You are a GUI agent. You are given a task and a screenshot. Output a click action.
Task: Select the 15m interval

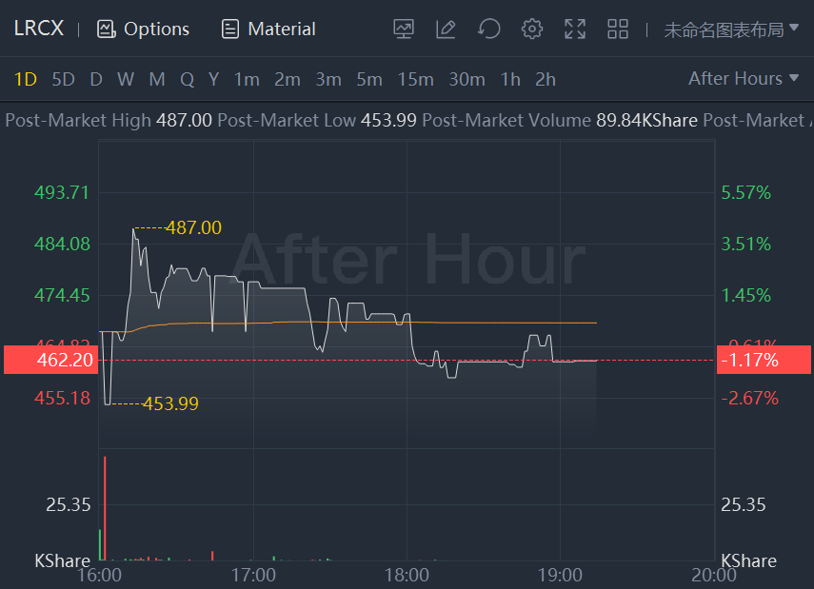(415, 79)
